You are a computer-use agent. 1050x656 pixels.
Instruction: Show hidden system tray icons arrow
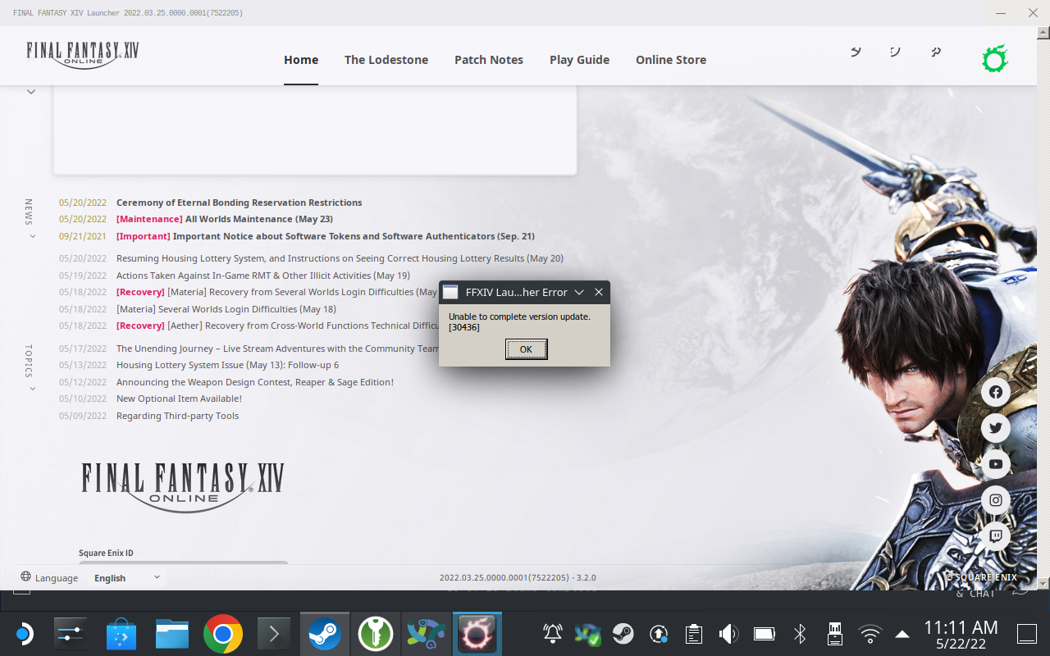click(902, 634)
